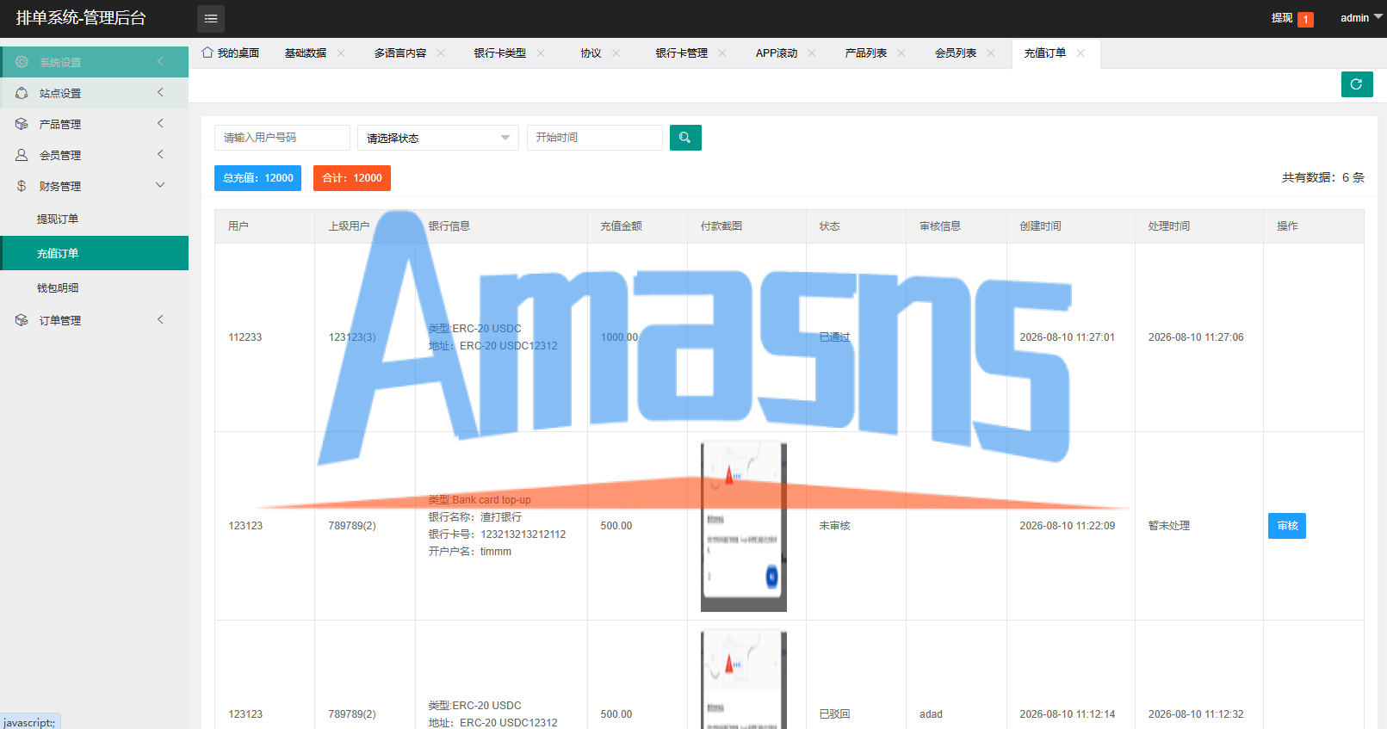The height and width of the screenshot is (729, 1387).
Task: Click the 财务管理 dollar icon
Action: 22,186
